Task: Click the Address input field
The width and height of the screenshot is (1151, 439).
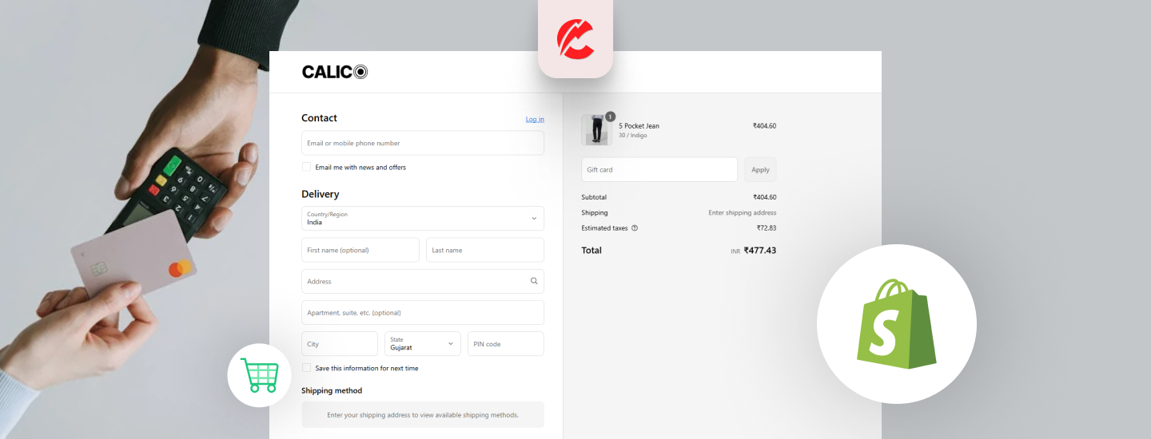Action: click(423, 281)
